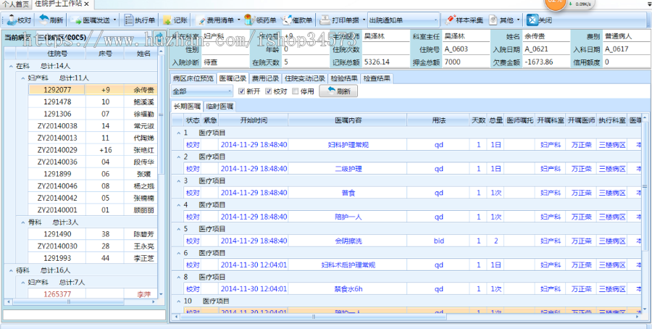The image size is (652, 329).
Task: Sort by 开始时间 column header
Action: pyautogui.click(x=254, y=120)
